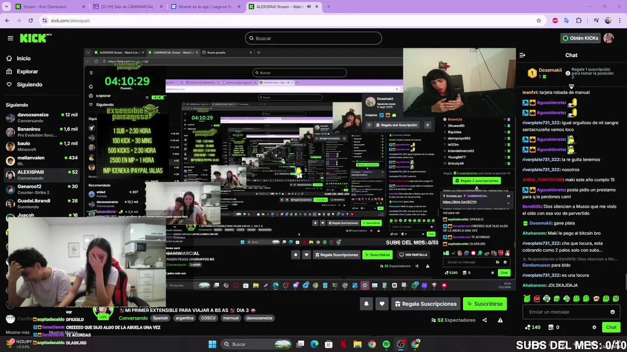Click the Spanish language tag
Viewport: 627px width, 352px height.
pos(160,318)
